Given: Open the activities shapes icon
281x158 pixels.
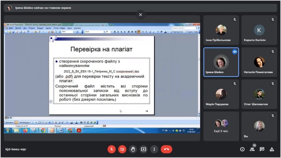Looking at the screenshot, I should pyautogui.click(x=272, y=149).
